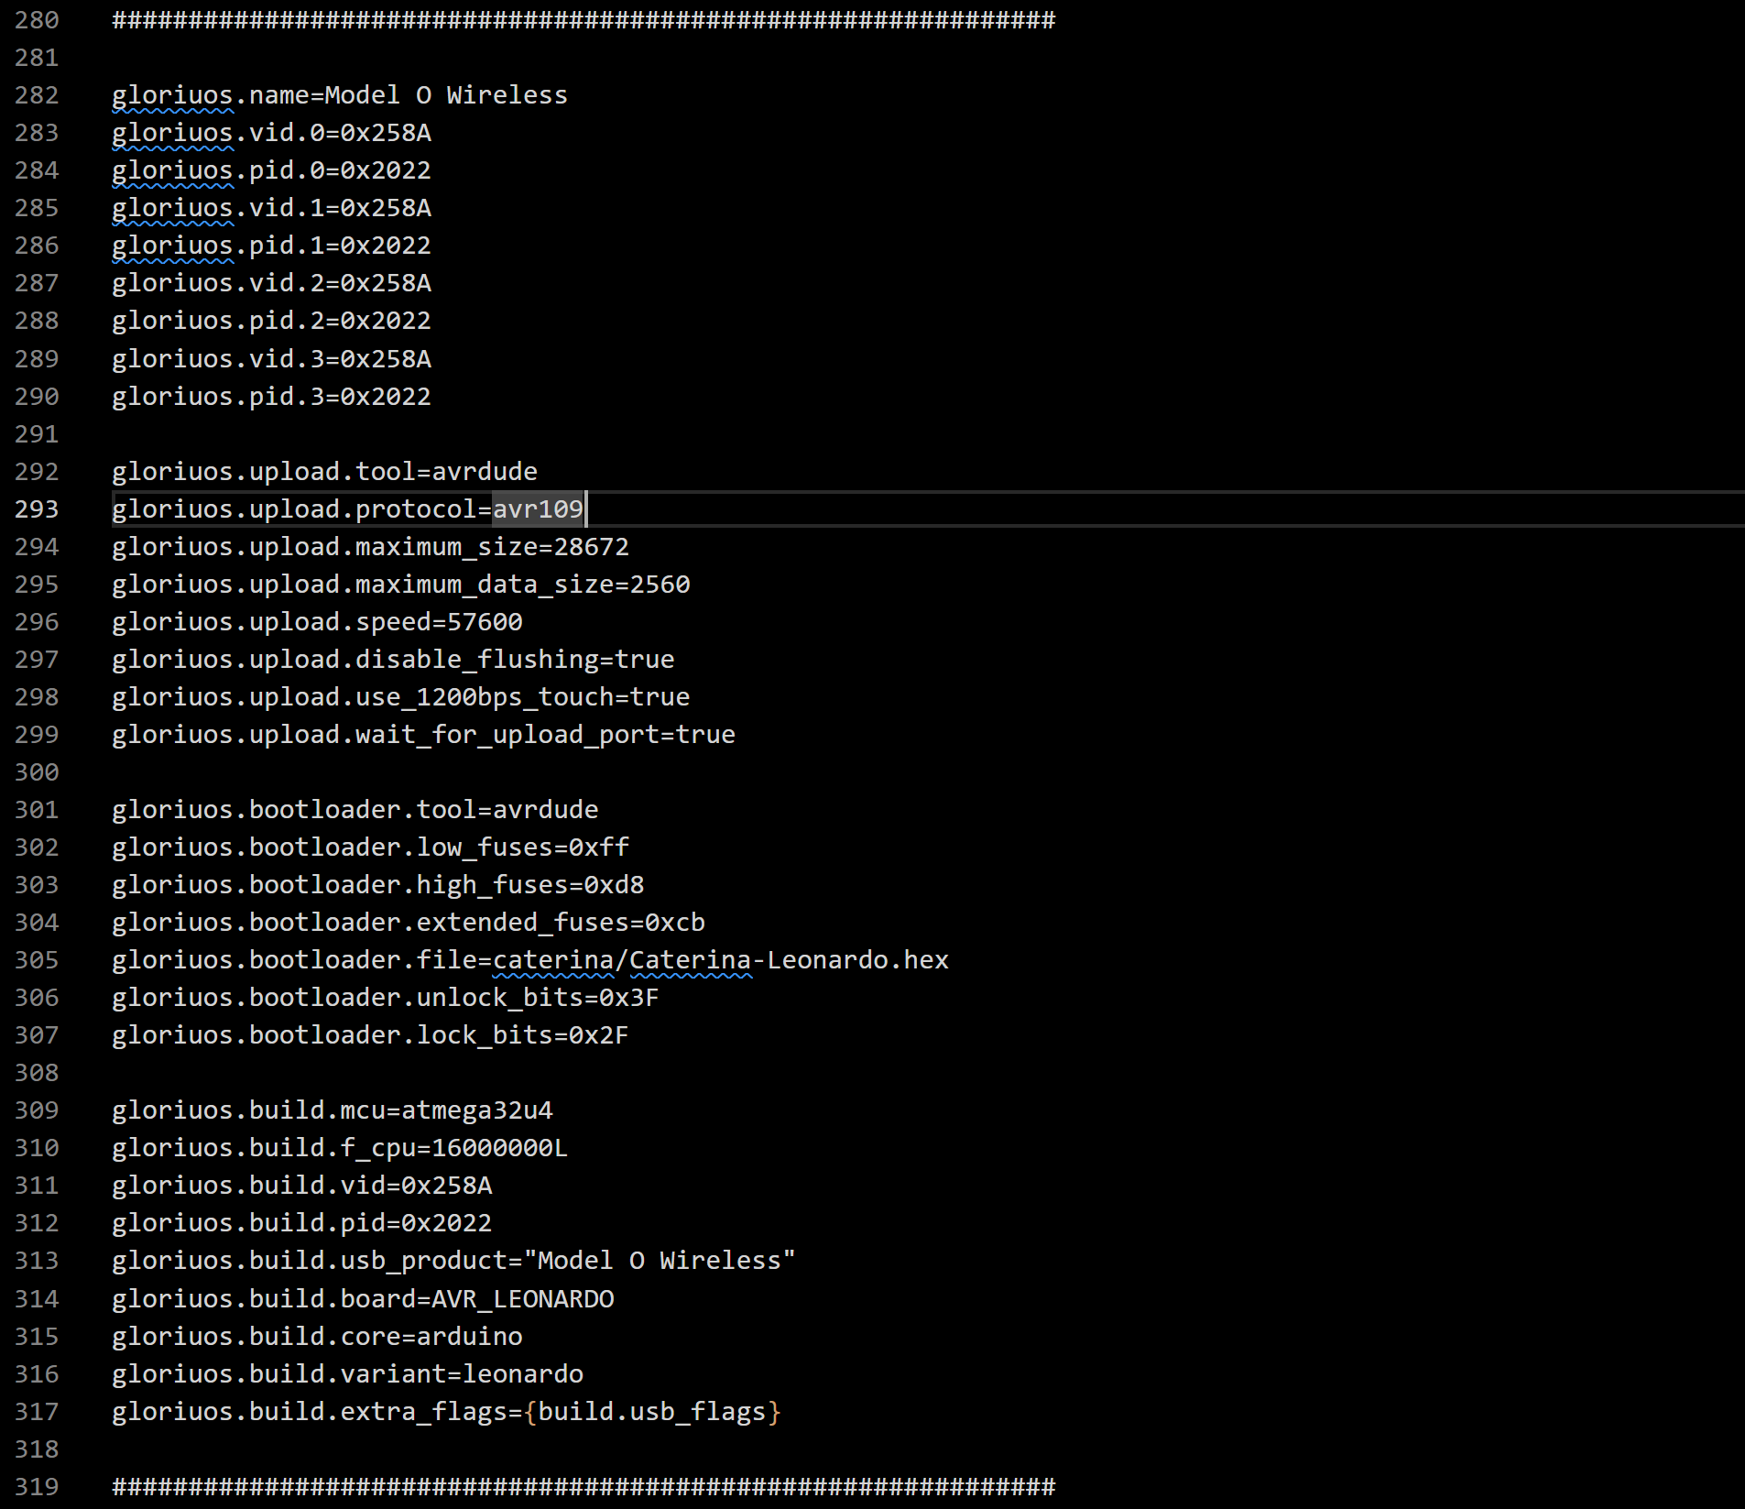The height and width of the screenshot is (1509, 1745).
Task: Click 'gloriuos.pid.0=0x2022' line
Action: (271, 170)
